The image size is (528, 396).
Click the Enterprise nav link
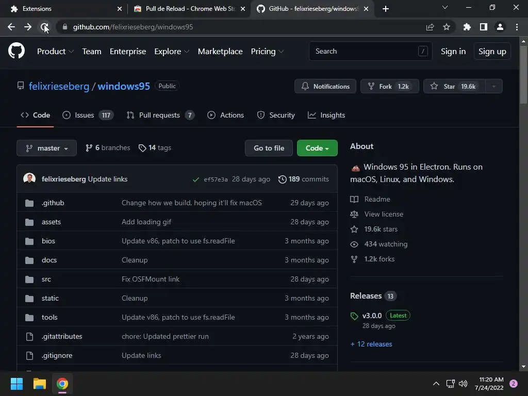point(128,51)
